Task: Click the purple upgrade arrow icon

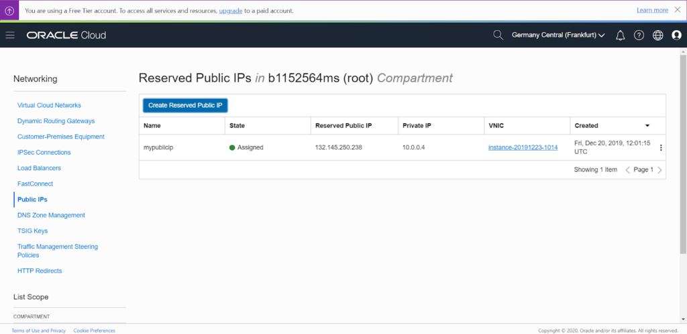Action: click(x=9, y=11)
